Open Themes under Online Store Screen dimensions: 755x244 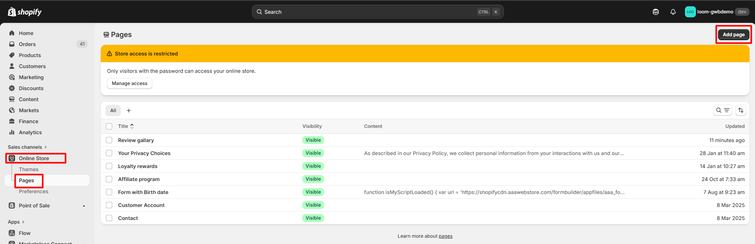click(29, 169)
